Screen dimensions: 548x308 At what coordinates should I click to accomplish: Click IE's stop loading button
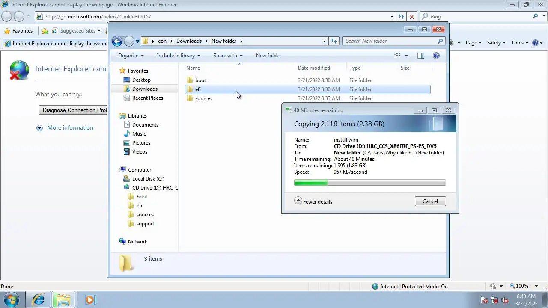tap(412, 16)
